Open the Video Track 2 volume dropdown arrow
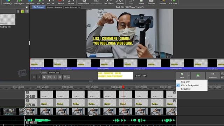The image size is (224, 126). pos(34,105)
